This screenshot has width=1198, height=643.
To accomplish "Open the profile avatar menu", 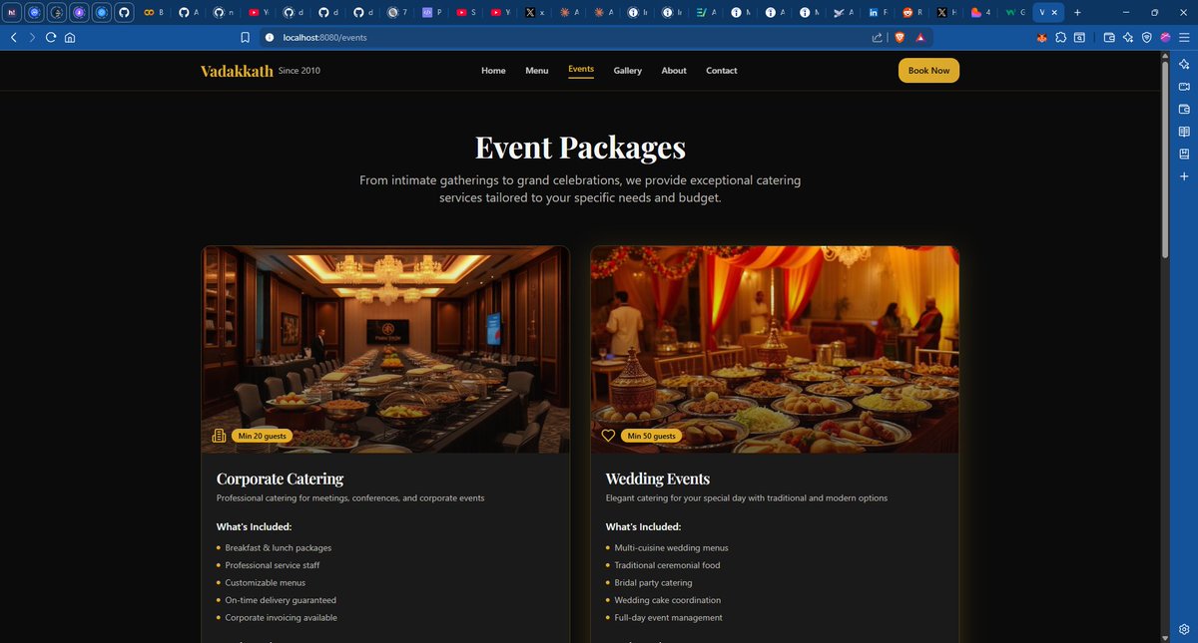I will click(1164, 37).
